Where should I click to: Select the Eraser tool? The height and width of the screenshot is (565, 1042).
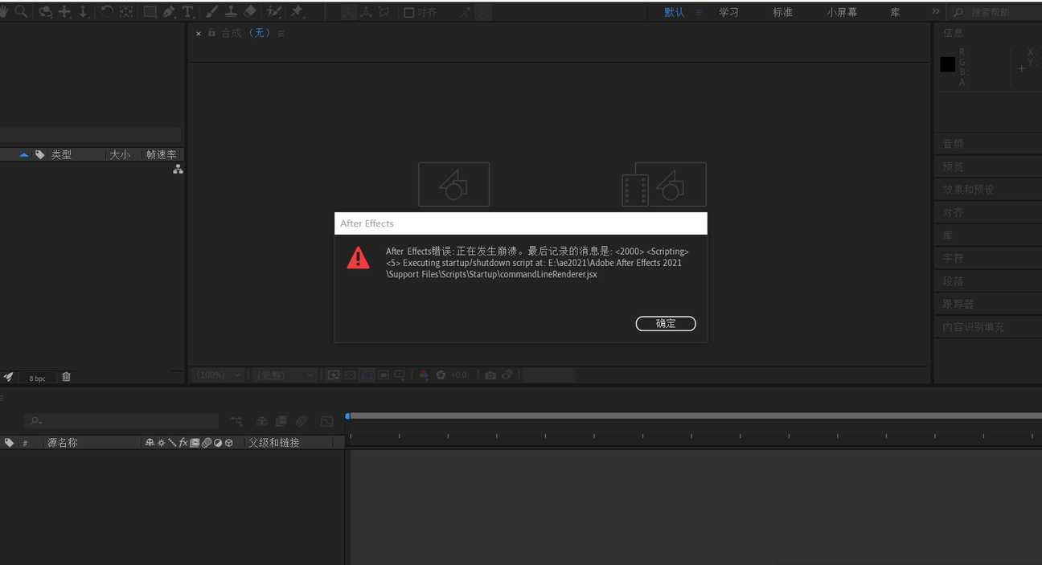click(250, 12)
